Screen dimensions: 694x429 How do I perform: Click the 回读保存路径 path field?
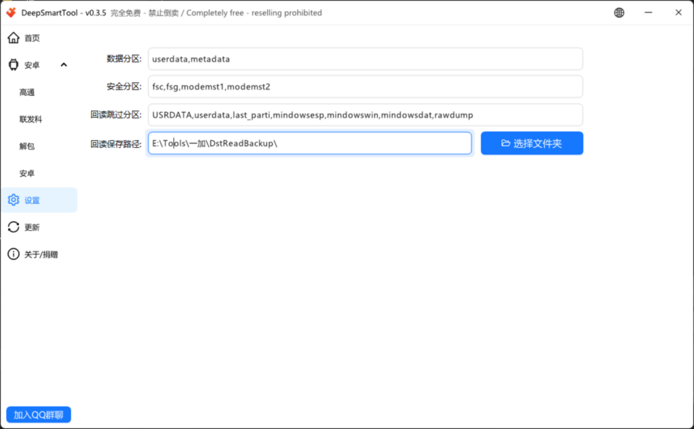[309, 143]
